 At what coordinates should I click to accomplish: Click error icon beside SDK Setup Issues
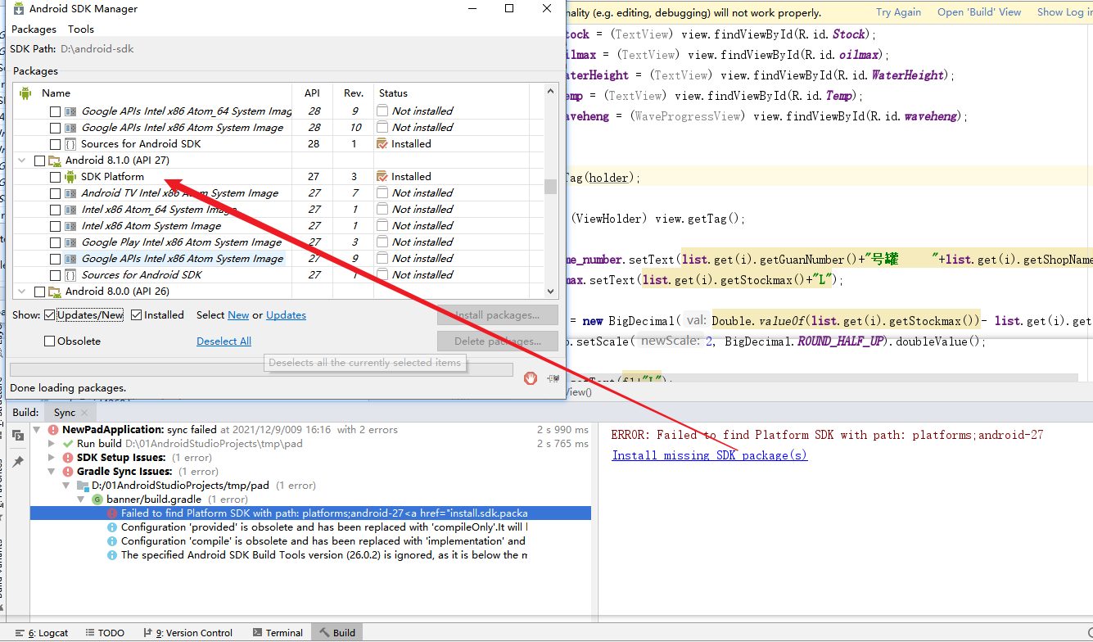pyautogui.click(x=68, y=458)
